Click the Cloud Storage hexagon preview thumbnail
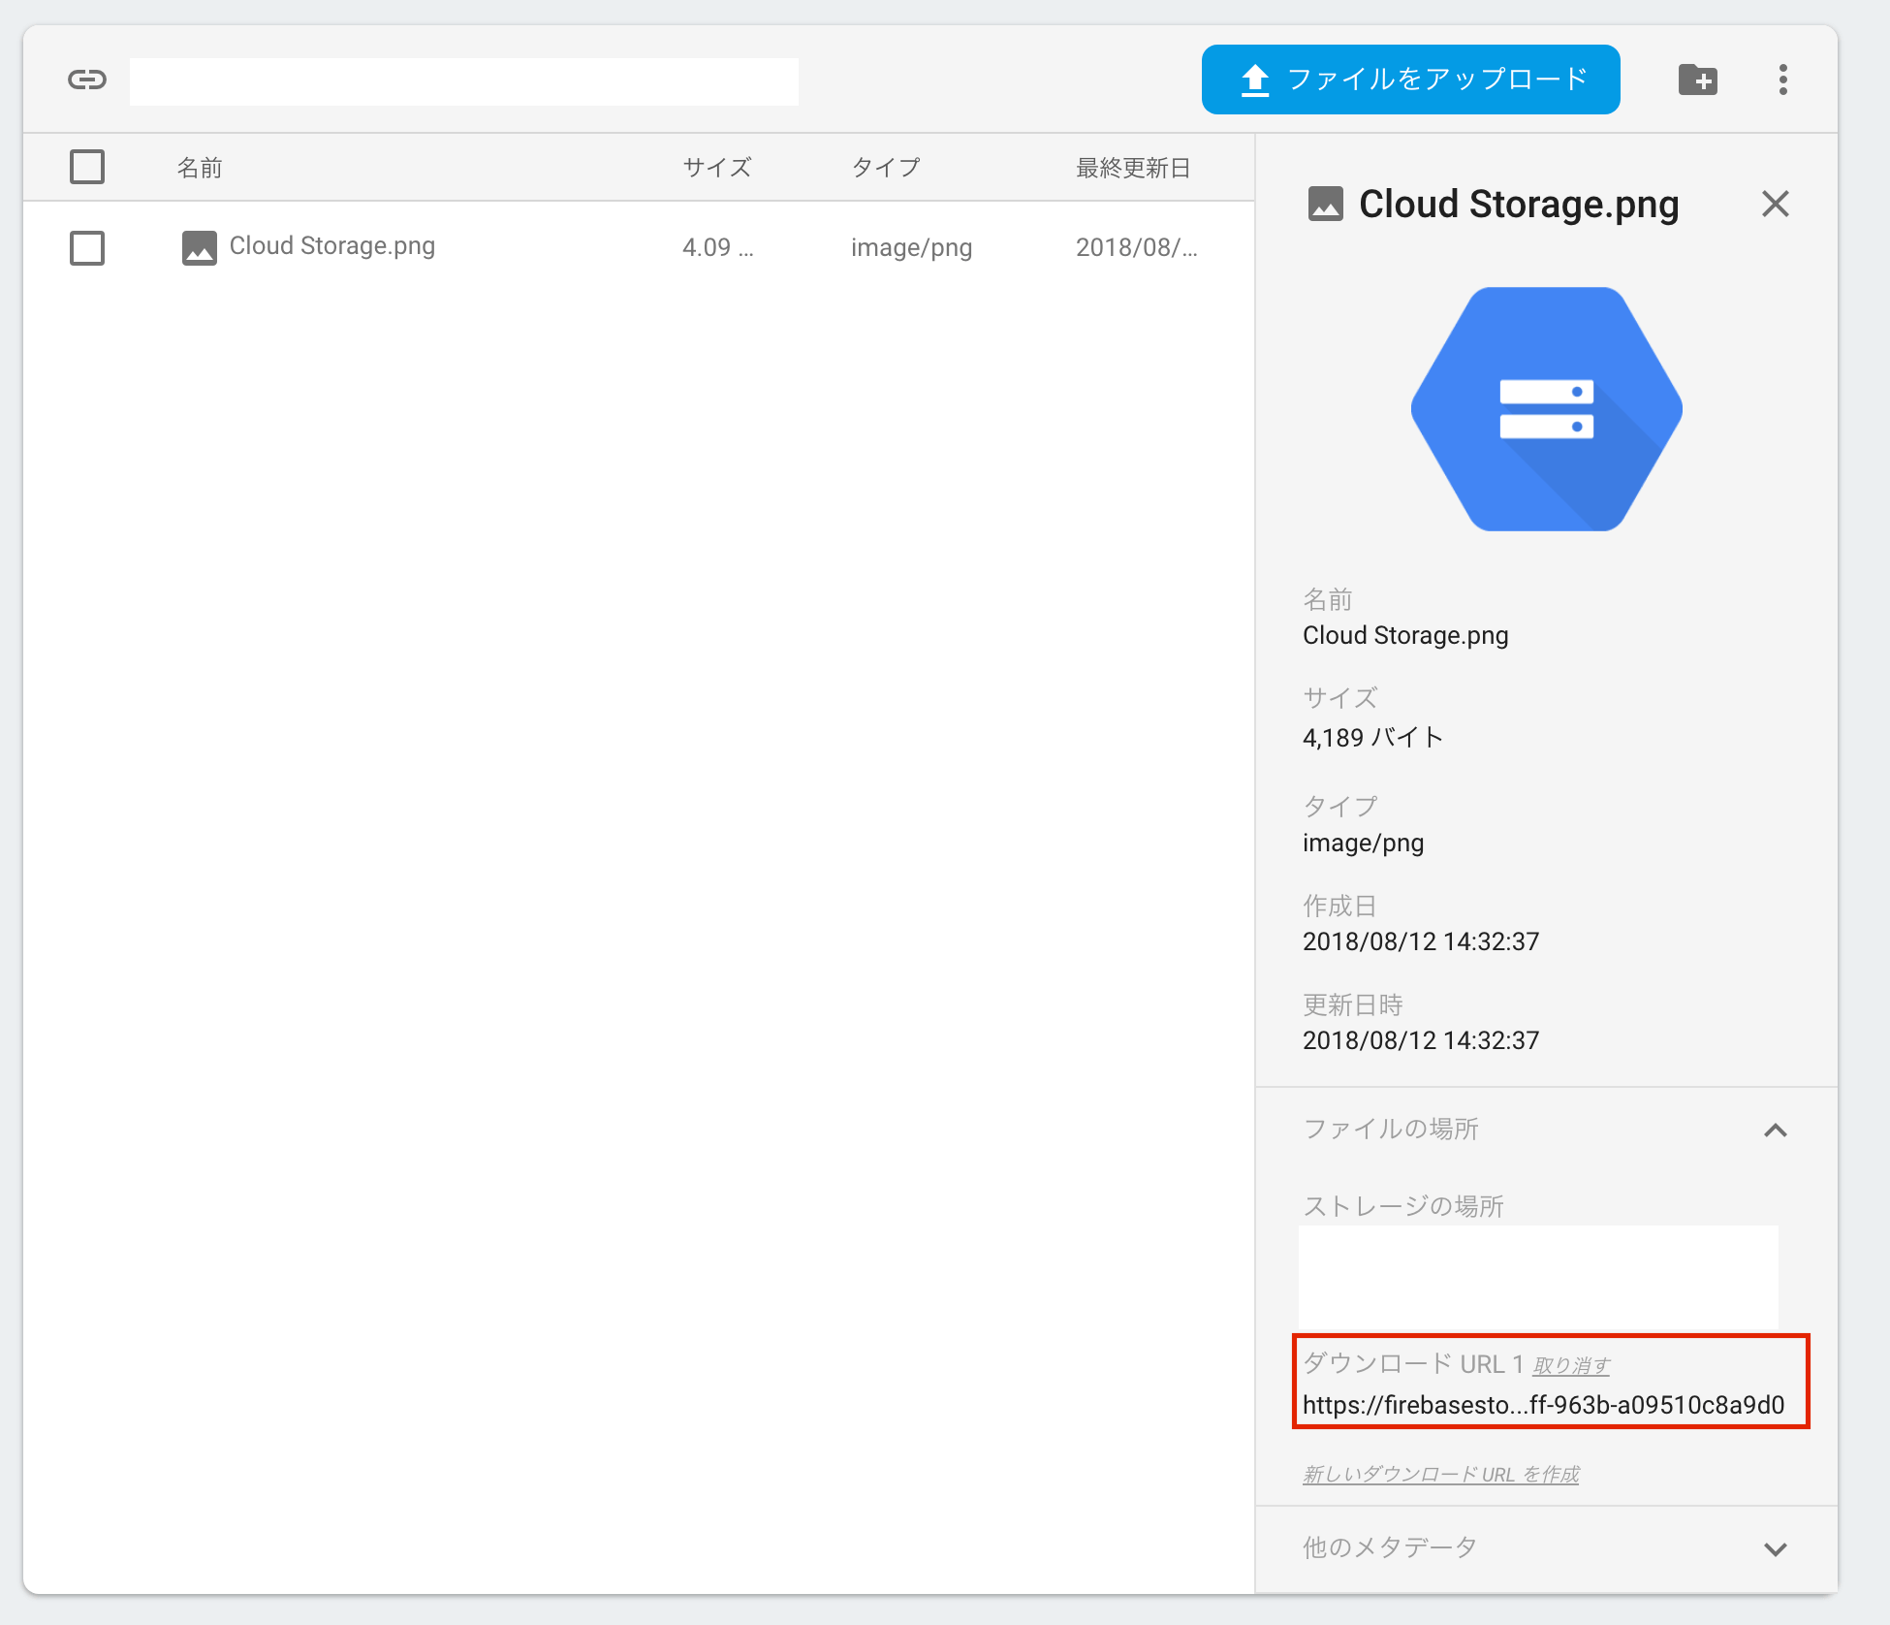The width and height of the screenshot is (1890, 1625). (x=1546, y=408)
